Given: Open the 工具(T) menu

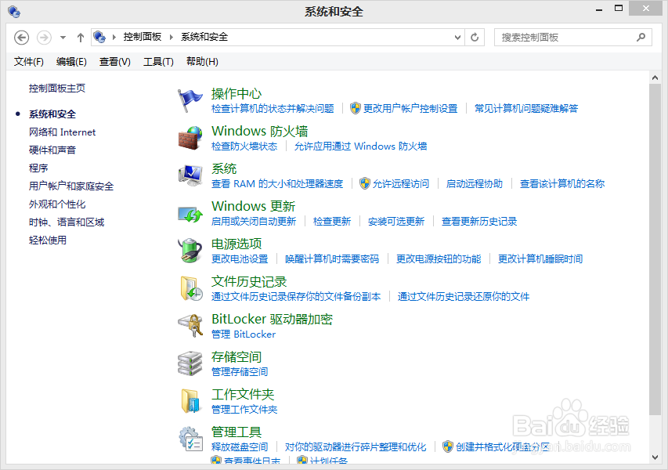Looking at the screenshot, I should click(158, 62).
